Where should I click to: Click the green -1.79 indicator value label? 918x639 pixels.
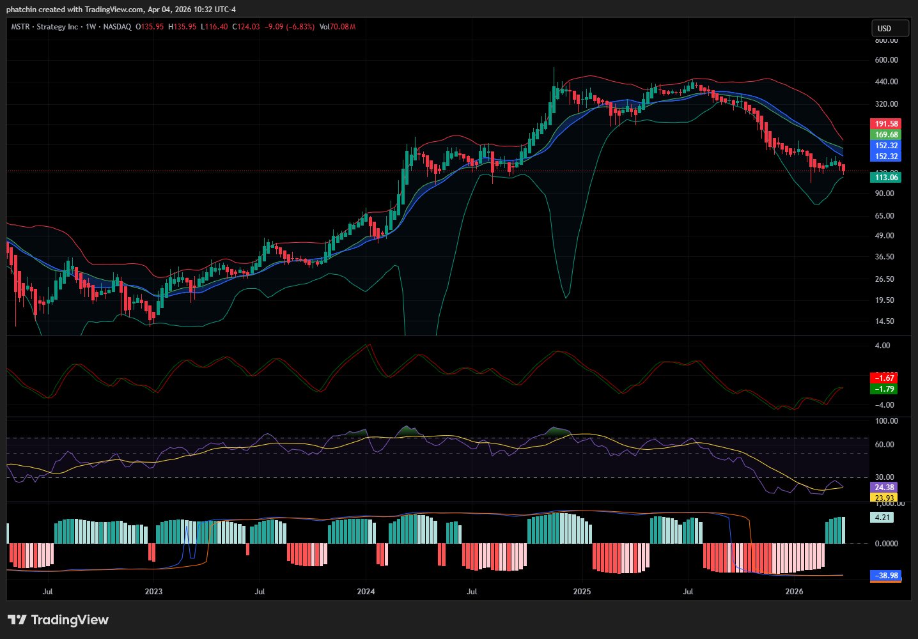click(883, 389)
